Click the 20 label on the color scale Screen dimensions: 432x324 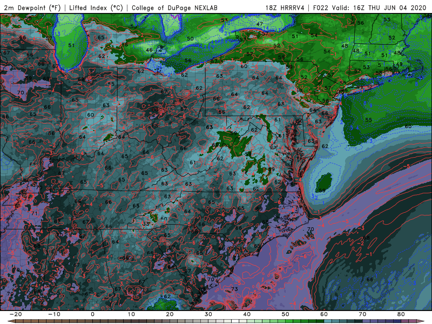coord(170,314)
